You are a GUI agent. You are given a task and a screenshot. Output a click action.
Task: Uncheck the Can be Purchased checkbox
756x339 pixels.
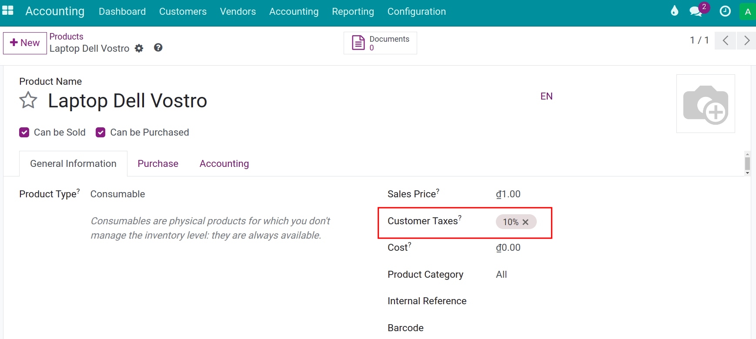[x=100, y=133]
